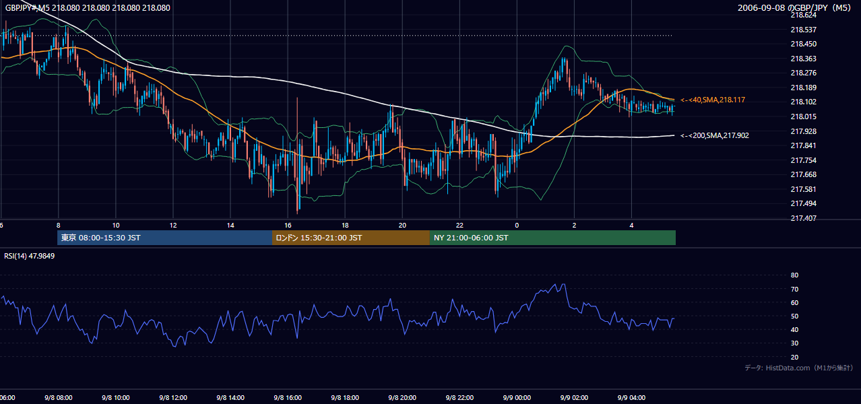Click hour tick 12 under the price chart

[173, 225]
